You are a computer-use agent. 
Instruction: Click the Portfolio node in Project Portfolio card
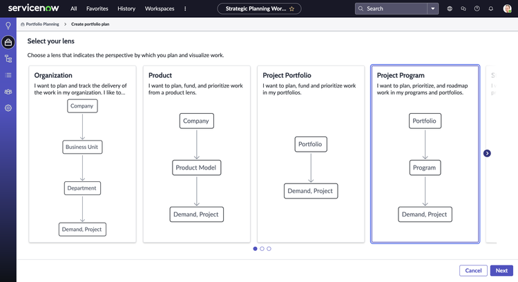click(x=311, y=144)
